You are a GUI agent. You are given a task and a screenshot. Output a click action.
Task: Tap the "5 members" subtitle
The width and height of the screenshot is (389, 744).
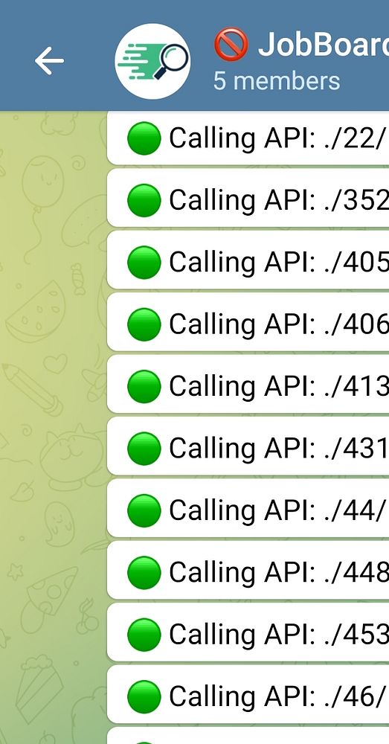tap(277, 80)
